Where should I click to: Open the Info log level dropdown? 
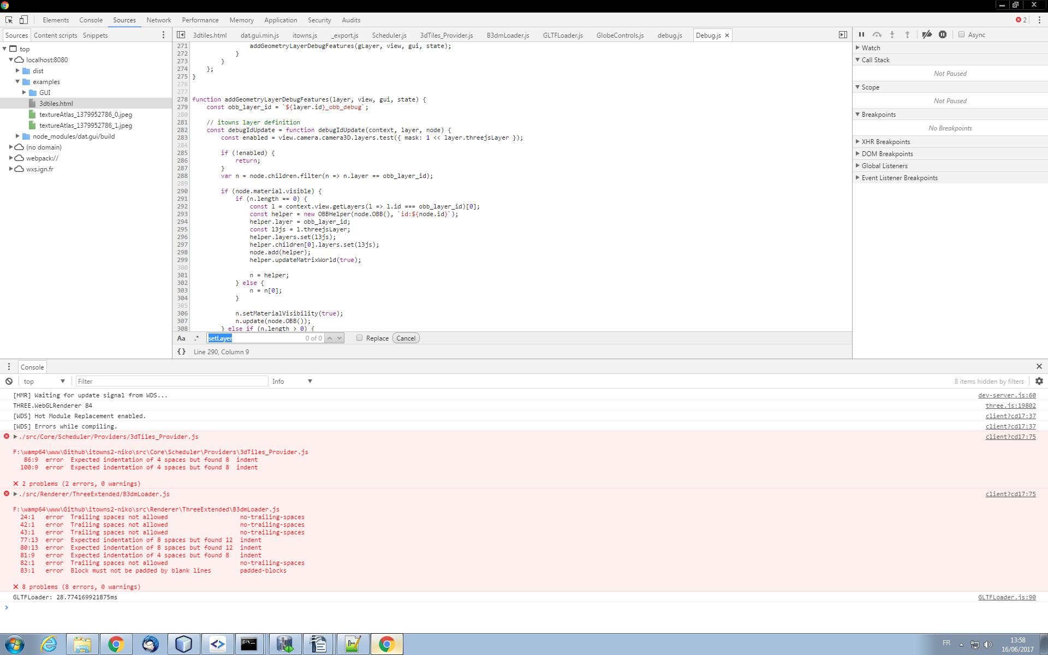292,381
